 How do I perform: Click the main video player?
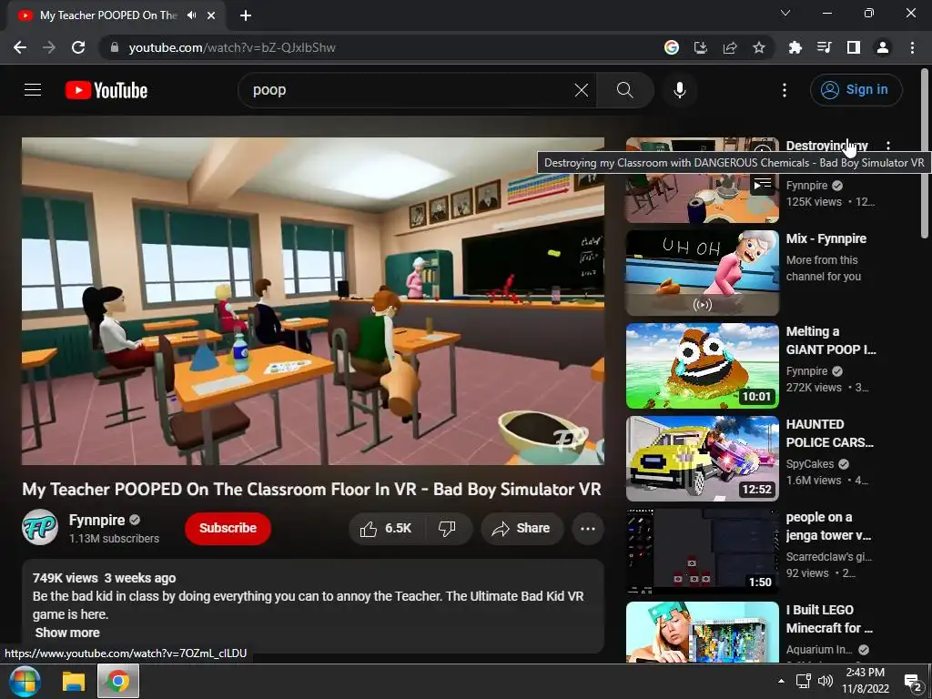313,301
